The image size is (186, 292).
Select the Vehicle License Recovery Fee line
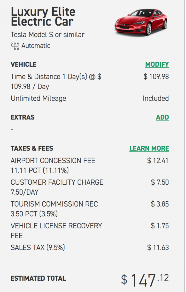pyautogui.click(x=56, y=231)
